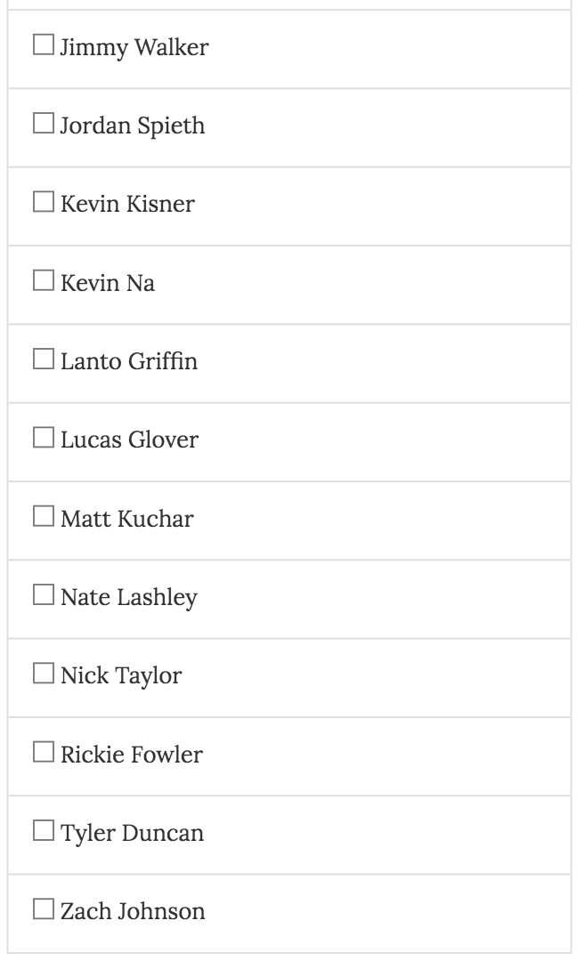Click the Rickie Fowler name text

click(x=132, y=754)
